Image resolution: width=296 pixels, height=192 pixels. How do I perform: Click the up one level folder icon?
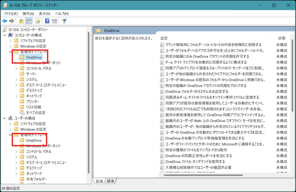pos(21,21)
